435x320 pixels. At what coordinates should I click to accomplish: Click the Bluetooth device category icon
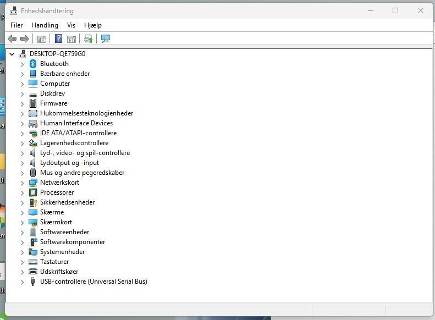tap(33, 64)
